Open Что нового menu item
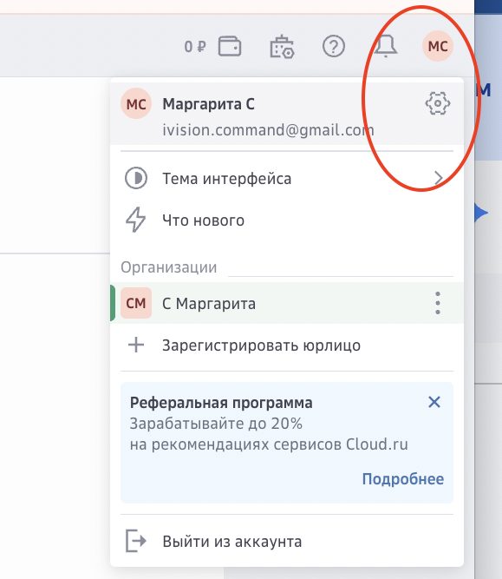 [x=287, y=220]
